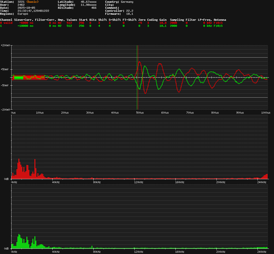Click the "Sampling" column header
This screenshot has height=254, width=274.
click(177, 20)
